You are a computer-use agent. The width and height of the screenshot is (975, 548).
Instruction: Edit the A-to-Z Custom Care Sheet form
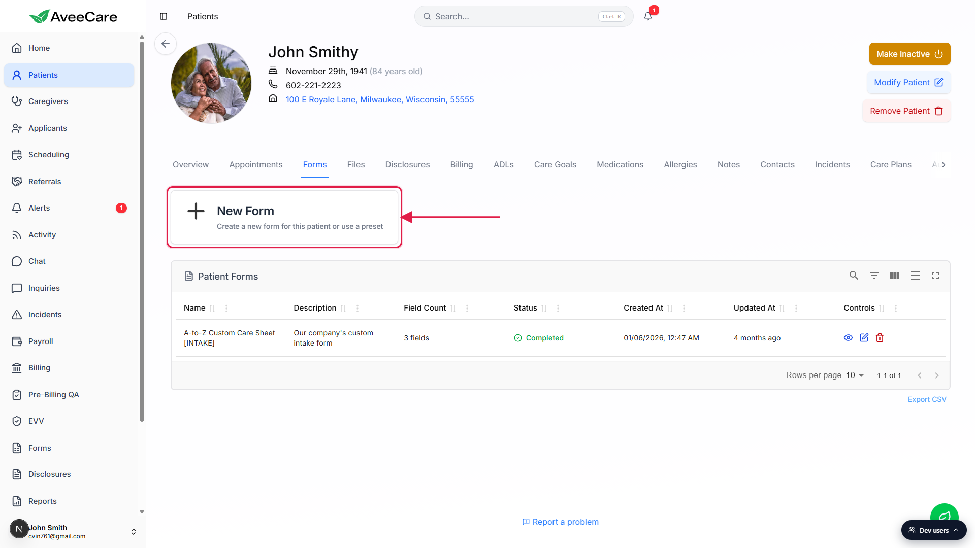(x=864, y=338)
